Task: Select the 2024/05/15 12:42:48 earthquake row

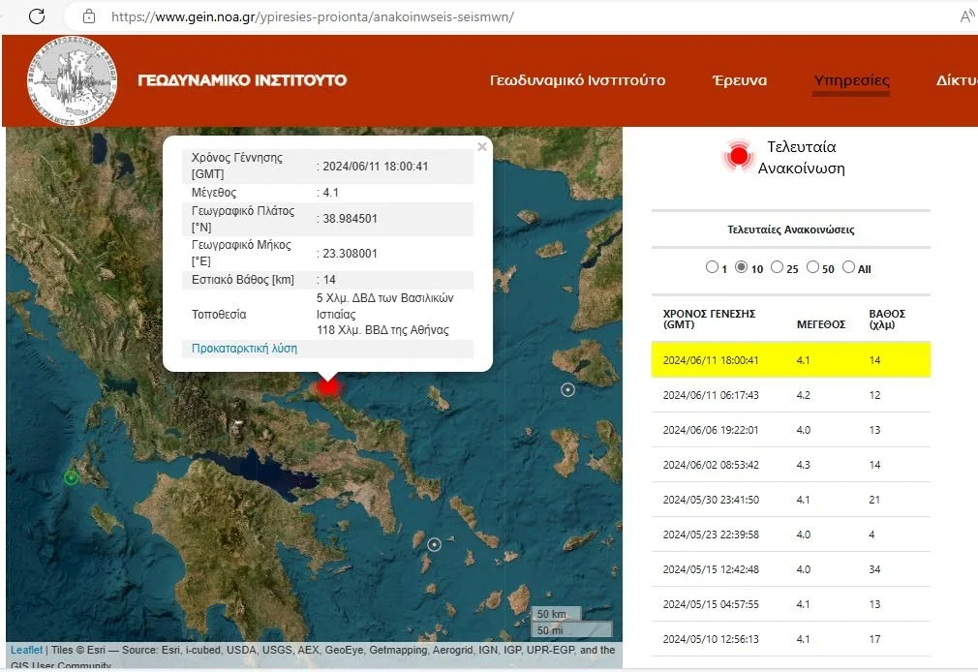Action: [791, 569]
